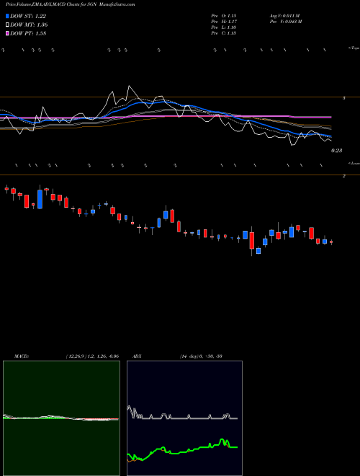Click the '<Lows' marker label
Viewport: 360px width, 476px height.
point(354,163)
